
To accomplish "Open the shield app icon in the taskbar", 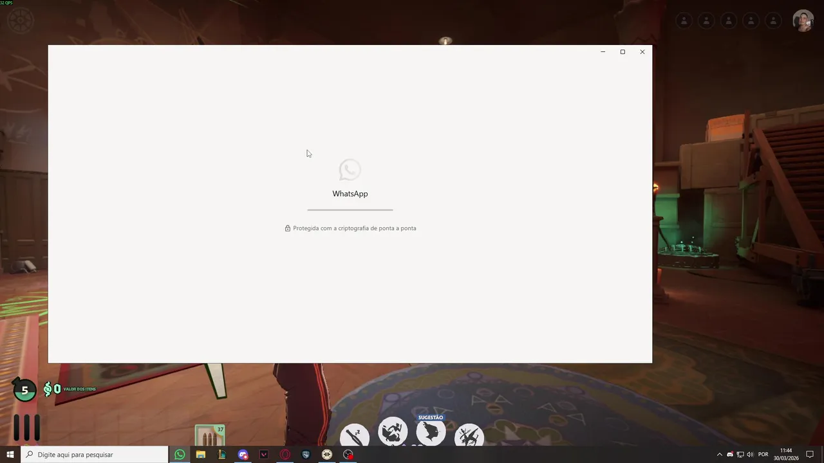I will [x=306, y=455].
